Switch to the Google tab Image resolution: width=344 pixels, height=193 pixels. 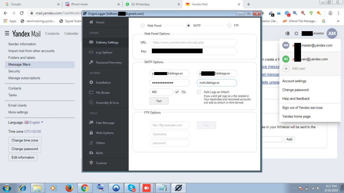coord(32,4)
